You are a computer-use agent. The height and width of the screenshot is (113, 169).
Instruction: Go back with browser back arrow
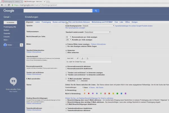pos(2,5)
